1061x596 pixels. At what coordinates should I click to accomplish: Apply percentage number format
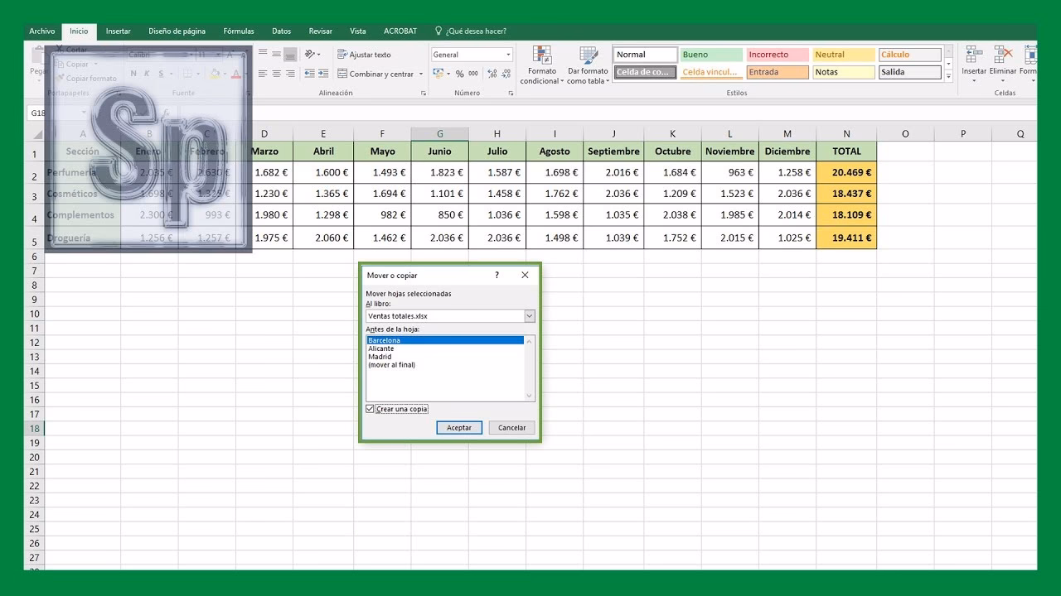click(x=458, y=74)
